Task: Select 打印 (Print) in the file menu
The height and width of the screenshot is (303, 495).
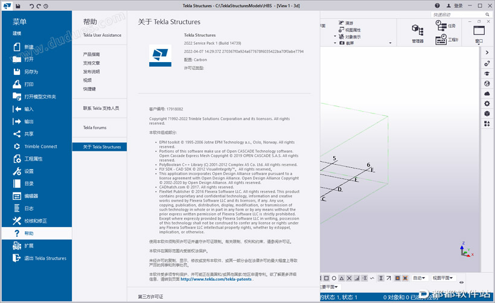Action: 37,85
